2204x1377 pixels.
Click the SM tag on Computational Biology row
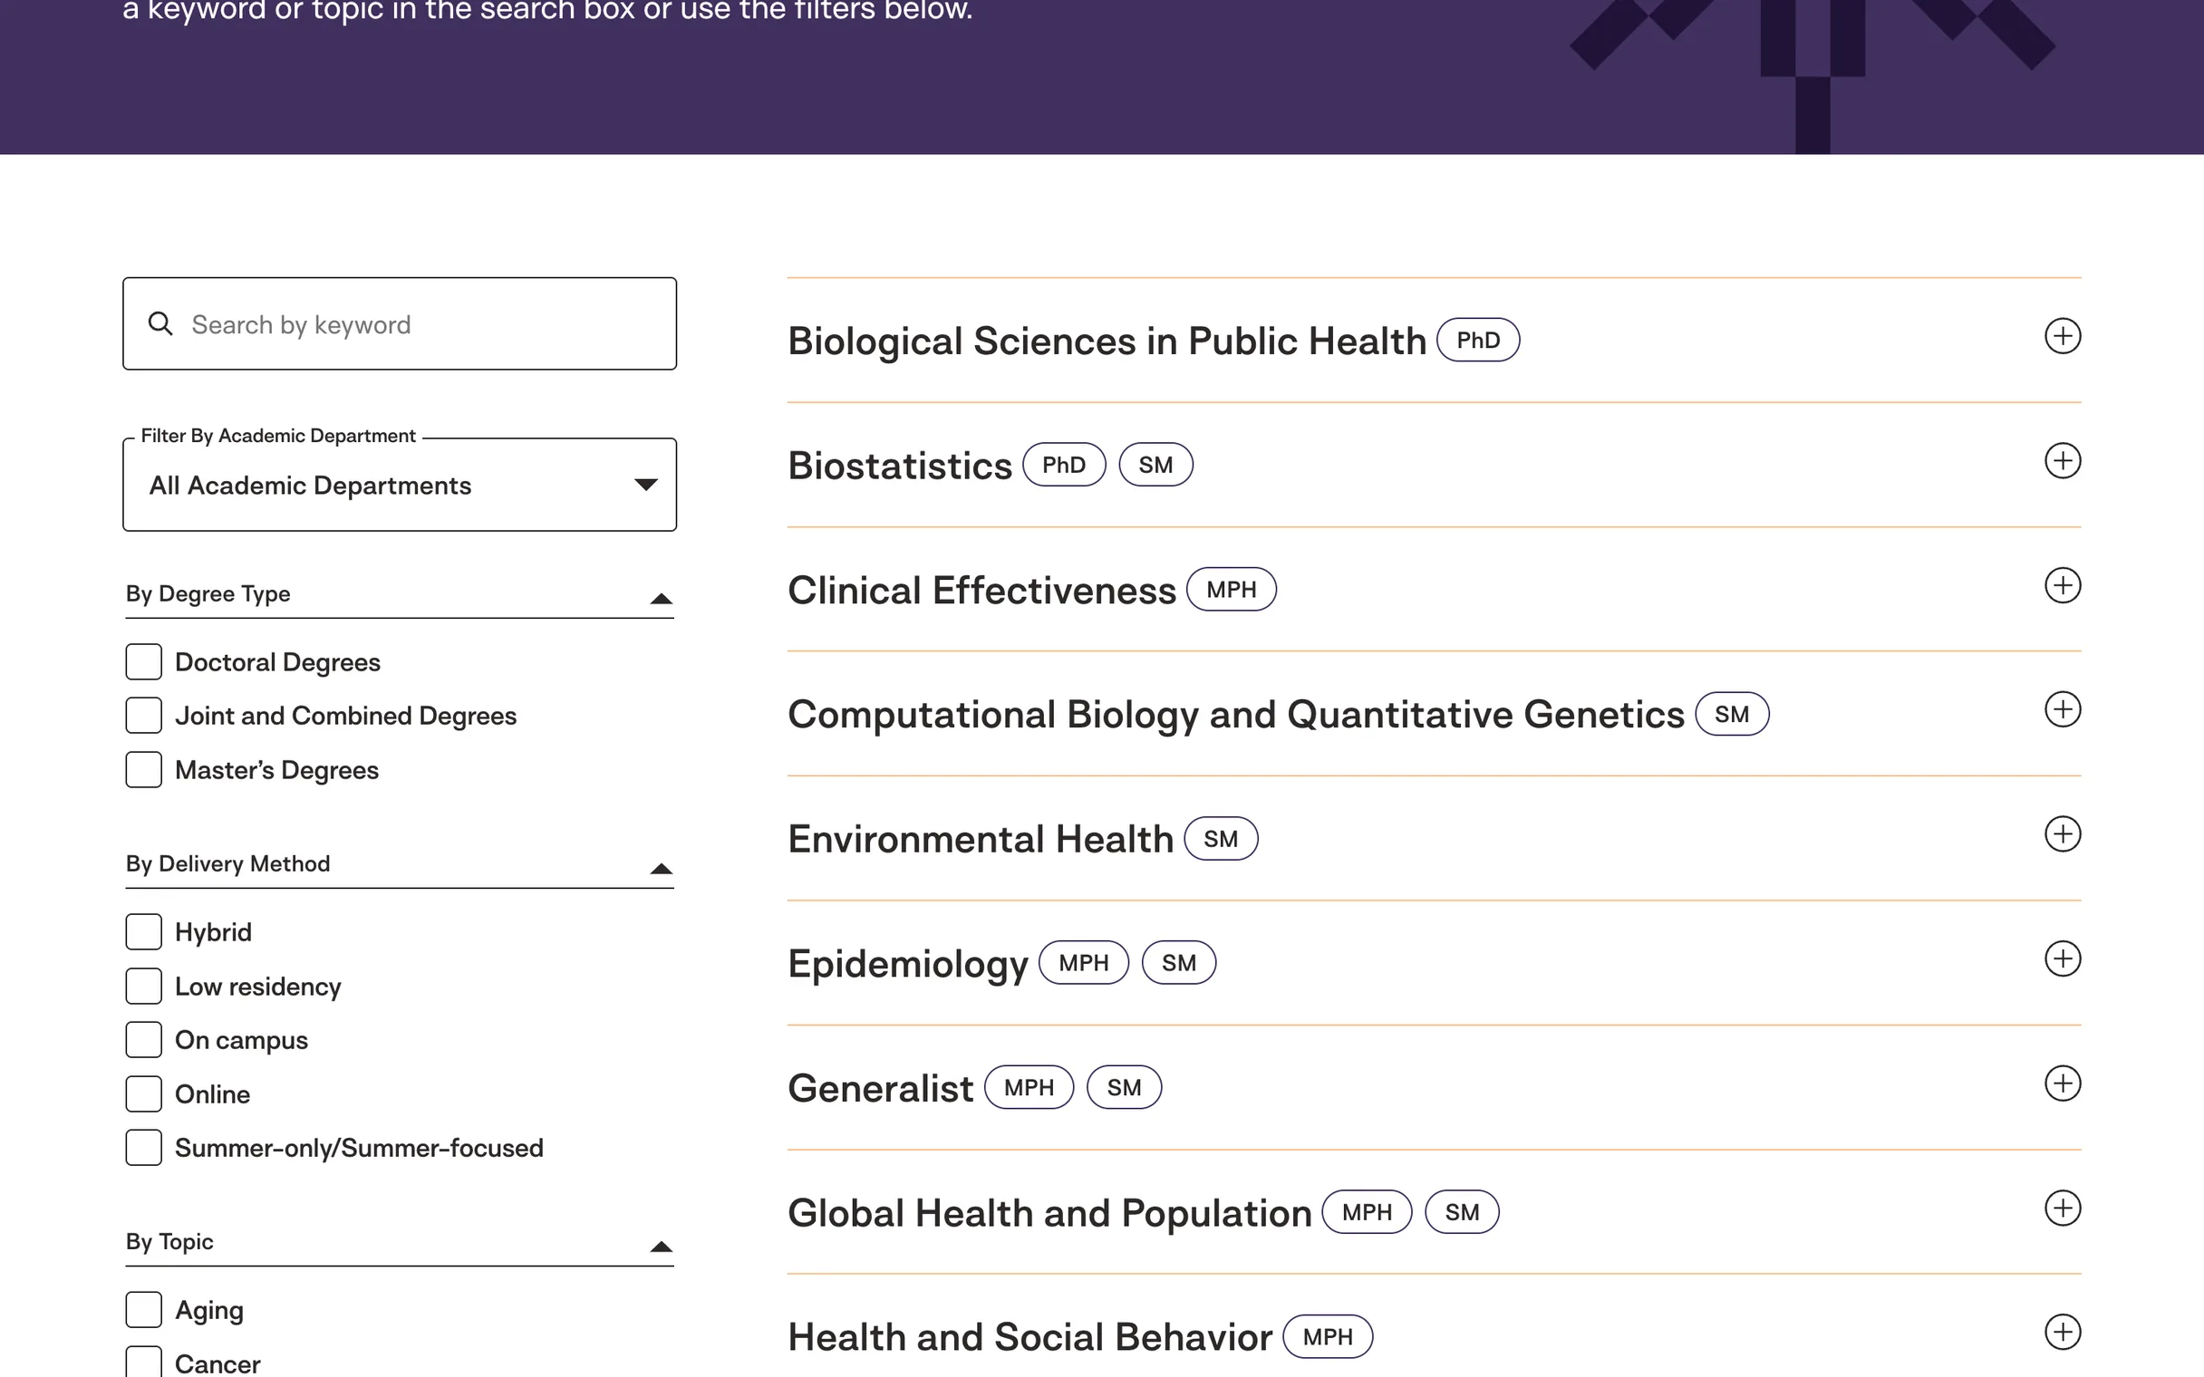[1731, 714]
